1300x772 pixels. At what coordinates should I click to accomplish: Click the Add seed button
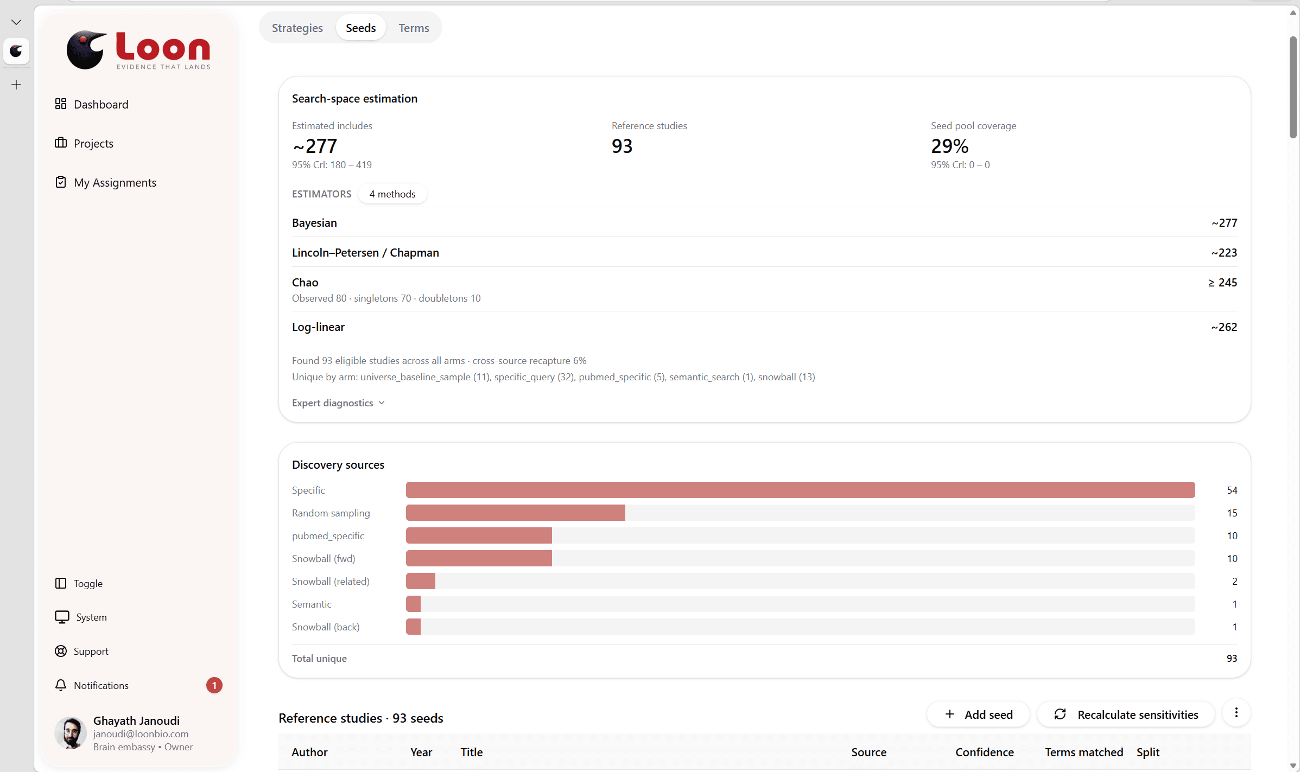coord(978,714)
